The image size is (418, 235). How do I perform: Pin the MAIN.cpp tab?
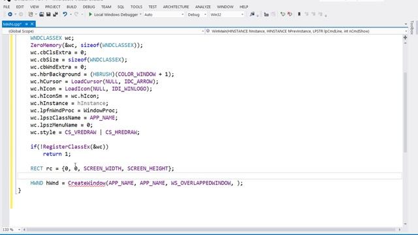click(x=26, y=24)
